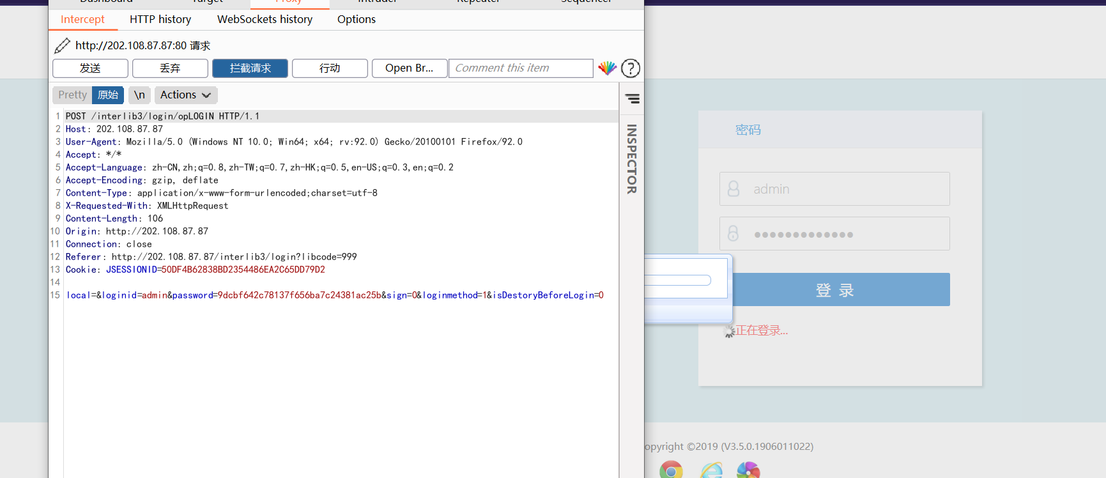Viewport: 1106px width, 478px height.
Task: Switch to the Intercept tab
Action: pyautogui.click(x=82, y=19)
